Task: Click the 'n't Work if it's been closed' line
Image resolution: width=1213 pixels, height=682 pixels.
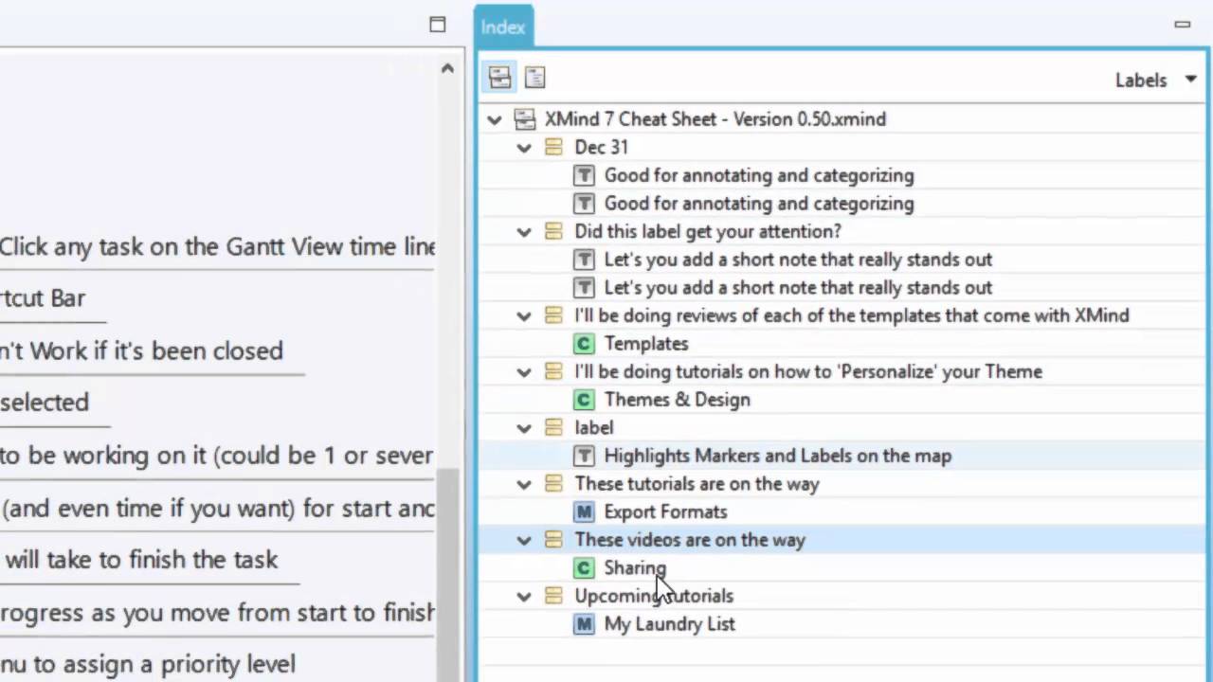Action: pyautogui.click(x=141, y=351)
